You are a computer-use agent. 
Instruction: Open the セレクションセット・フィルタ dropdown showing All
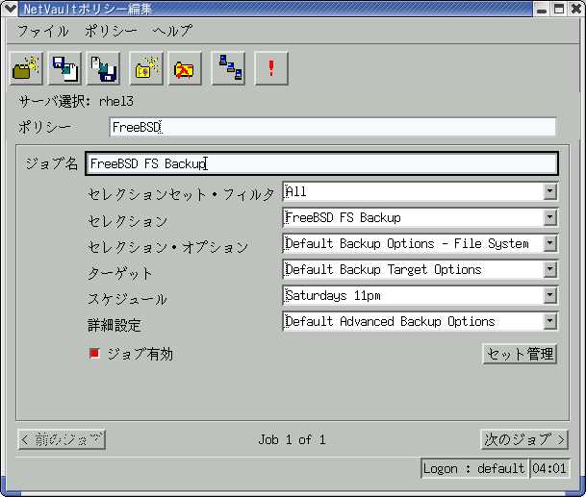click(420, 191)
